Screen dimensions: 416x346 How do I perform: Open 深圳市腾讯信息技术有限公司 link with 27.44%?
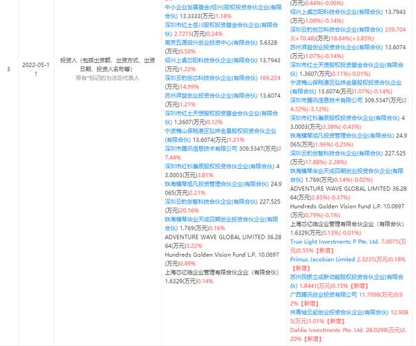pos(201,149)
